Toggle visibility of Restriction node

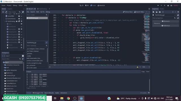(21, 29)
